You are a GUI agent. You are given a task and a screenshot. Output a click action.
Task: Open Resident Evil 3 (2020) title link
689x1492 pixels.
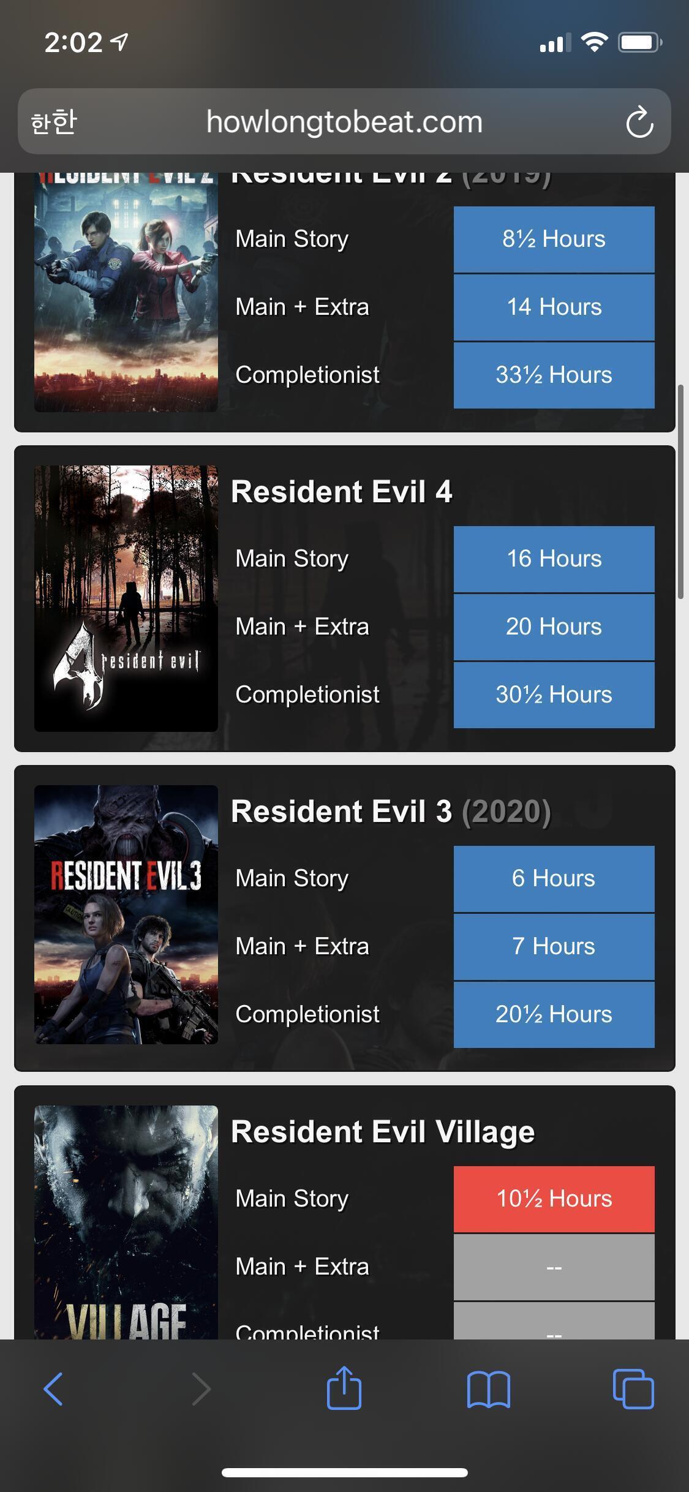point(391,812)
